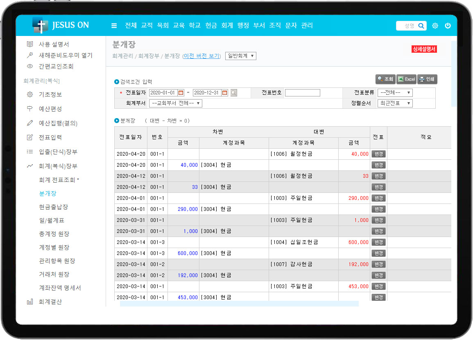The width and height of the screenshot is (473, 340).
Task: Click the hamburger menu icon
Action: coord(114,26)
